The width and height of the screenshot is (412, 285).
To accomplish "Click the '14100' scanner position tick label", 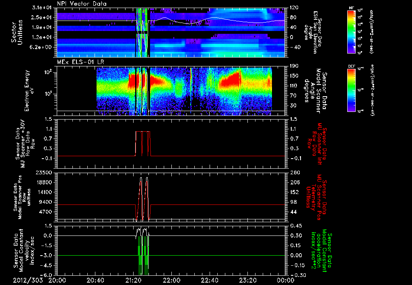I will (44, 192).
